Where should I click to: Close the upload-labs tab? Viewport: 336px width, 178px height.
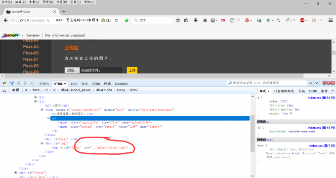(x=54, y=11)
